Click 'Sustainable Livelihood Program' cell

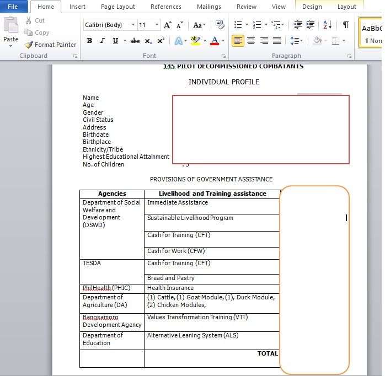(x=212, y=222)
